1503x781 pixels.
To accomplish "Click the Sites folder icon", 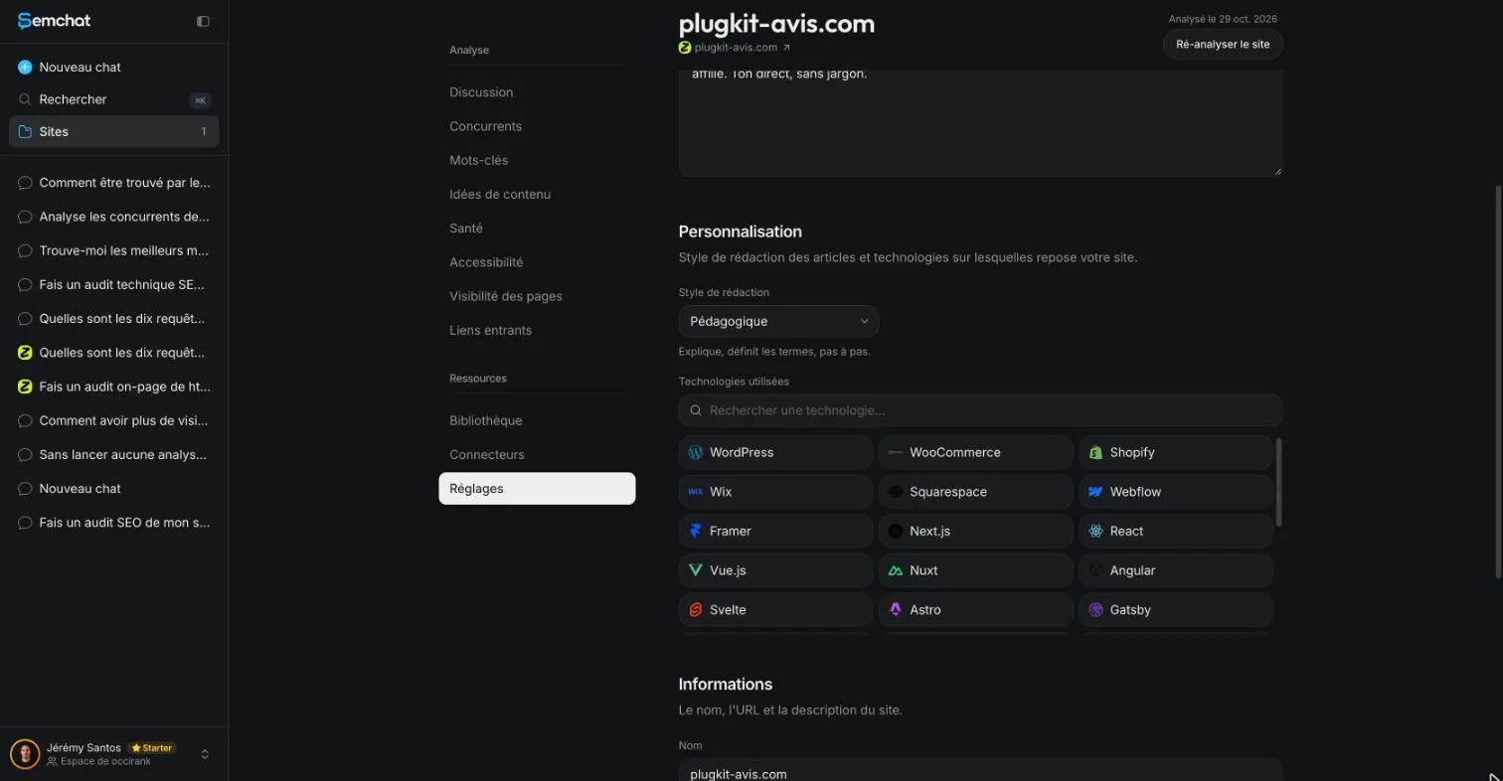I will click(x=25, y=131).
